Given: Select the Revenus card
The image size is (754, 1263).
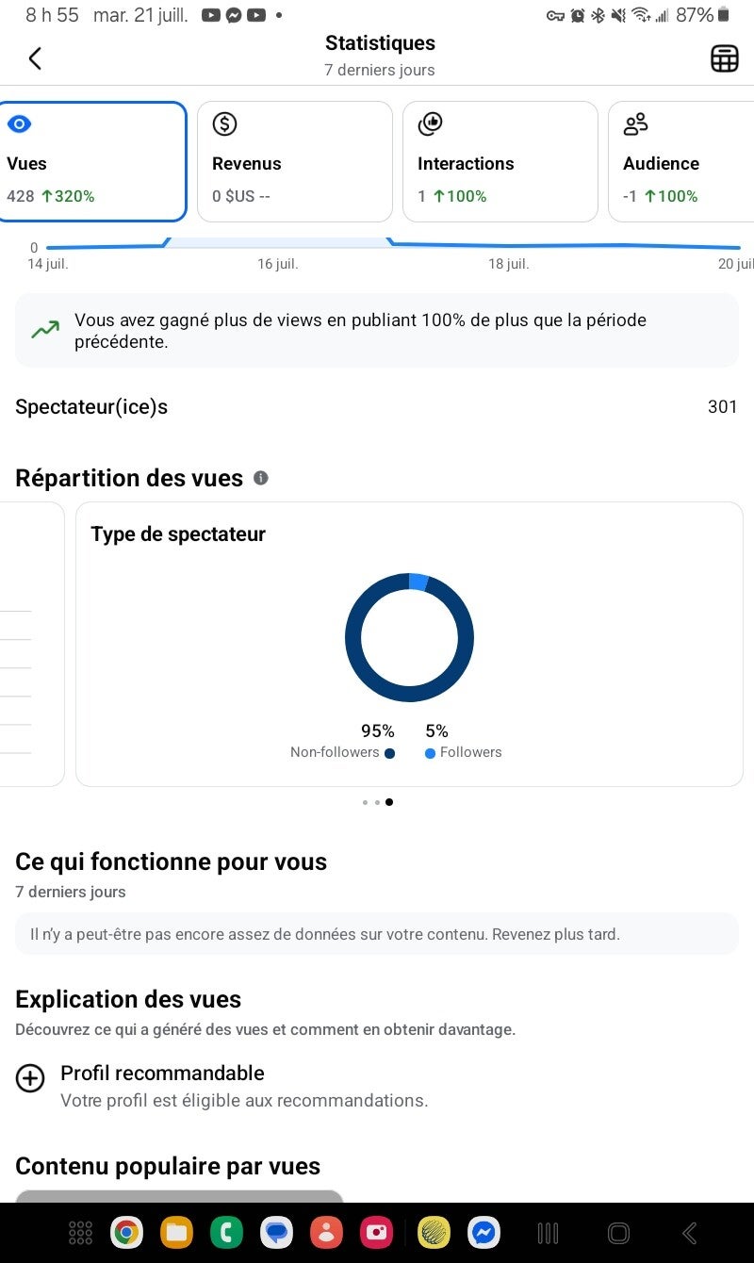Looking at the screenshot, I should pyautogui.click(x=294, y=161).
